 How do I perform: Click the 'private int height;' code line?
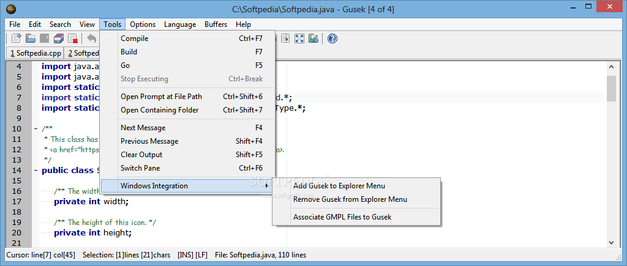tap(93, 233)
